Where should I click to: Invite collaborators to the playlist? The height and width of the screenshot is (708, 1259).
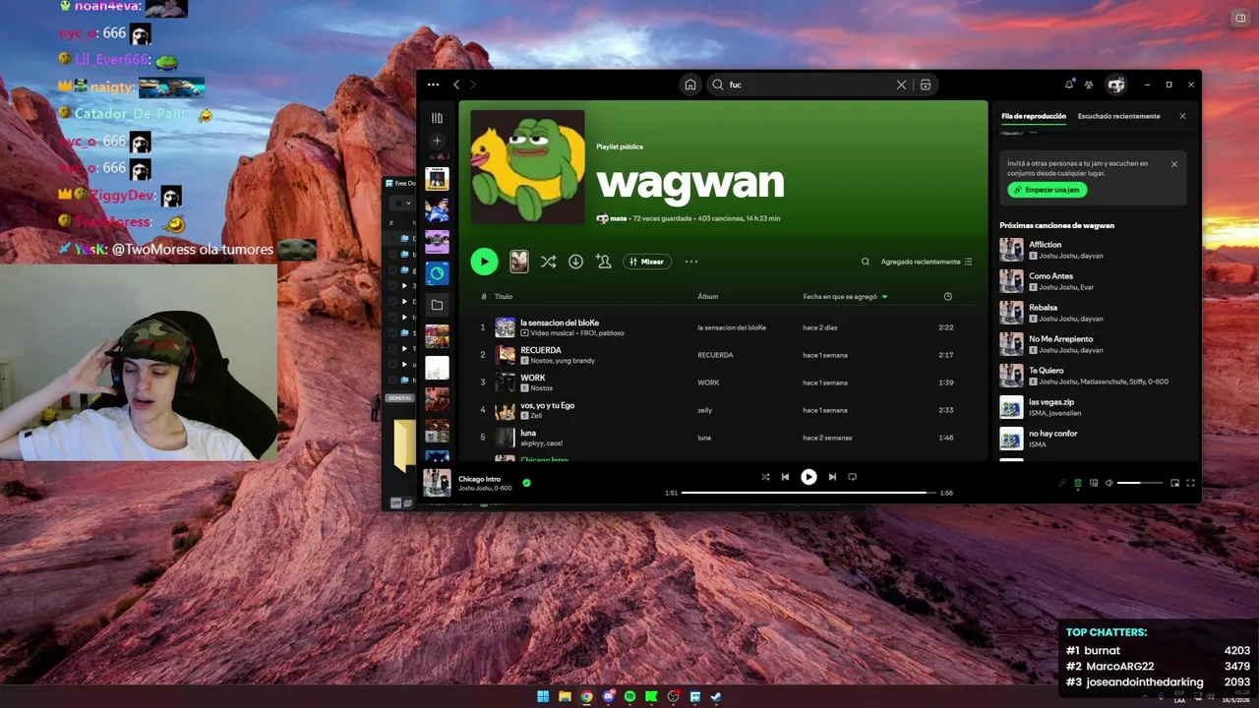603,262
